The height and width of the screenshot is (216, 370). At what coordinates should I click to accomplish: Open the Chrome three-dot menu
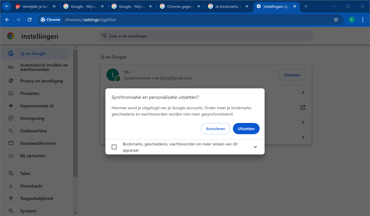tap(363, 19)
